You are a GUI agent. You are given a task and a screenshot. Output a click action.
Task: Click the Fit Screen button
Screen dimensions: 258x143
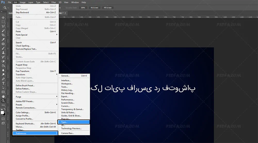pyautogui.click(x=94, y=8)
